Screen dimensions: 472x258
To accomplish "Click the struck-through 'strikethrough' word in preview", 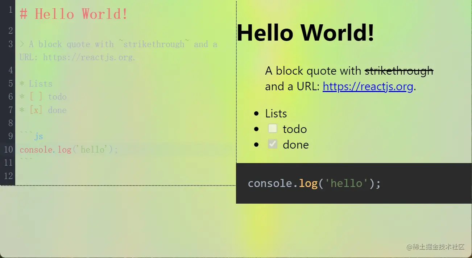I will tap(399, 71).
